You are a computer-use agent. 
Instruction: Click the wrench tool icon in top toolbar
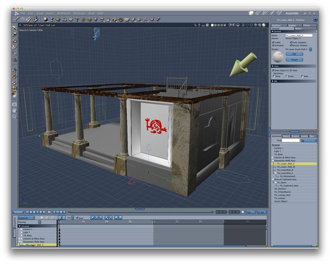[158, 20]
